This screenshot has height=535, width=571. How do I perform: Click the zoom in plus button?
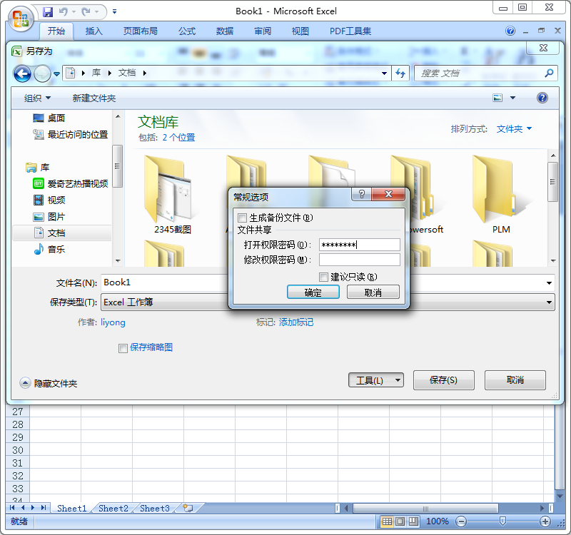545,521
